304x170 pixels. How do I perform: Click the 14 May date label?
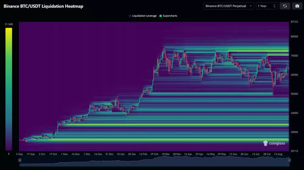point(211,154)
